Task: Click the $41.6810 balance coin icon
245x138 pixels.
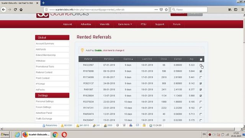Action: (x=77, y=125)
